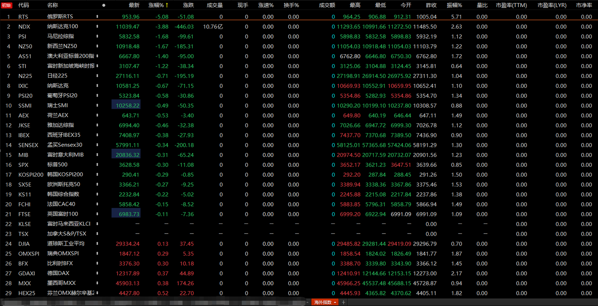Viewport: 598px width, 306px height.
Task: Click the red 初始 button
Action: click(x=7, y=5)
